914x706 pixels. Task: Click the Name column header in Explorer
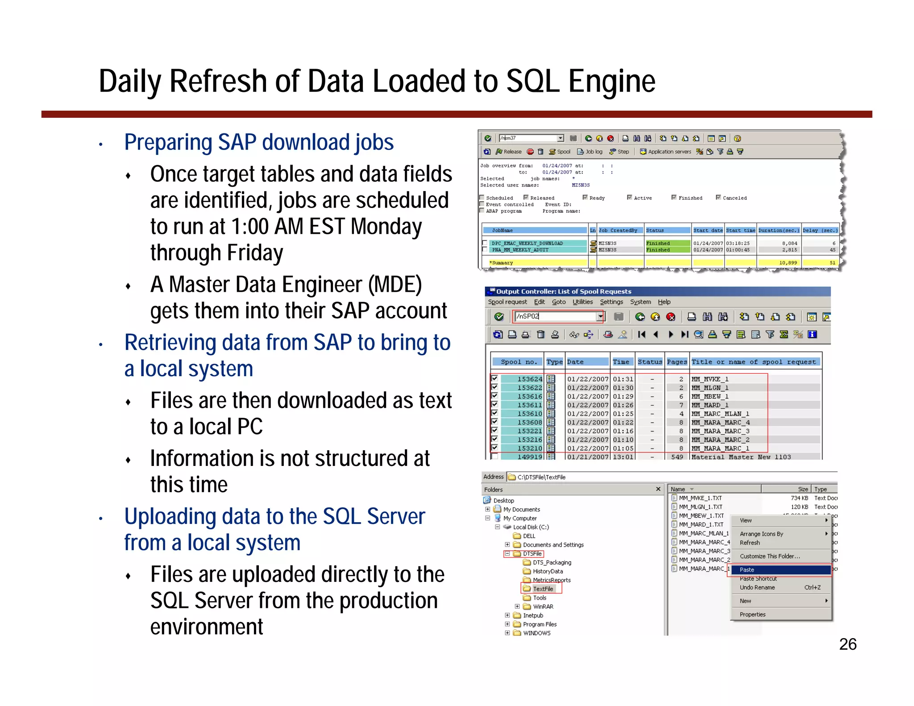[715, 489]
